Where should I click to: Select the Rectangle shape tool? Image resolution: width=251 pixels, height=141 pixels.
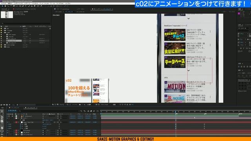(x=20, y=6)
